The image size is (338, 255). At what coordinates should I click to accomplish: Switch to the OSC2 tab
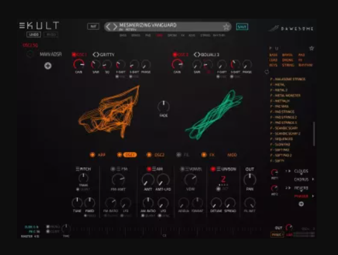159,155
